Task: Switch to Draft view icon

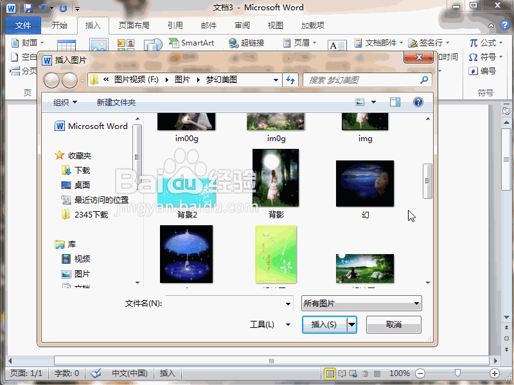Action: coord(377,373)
